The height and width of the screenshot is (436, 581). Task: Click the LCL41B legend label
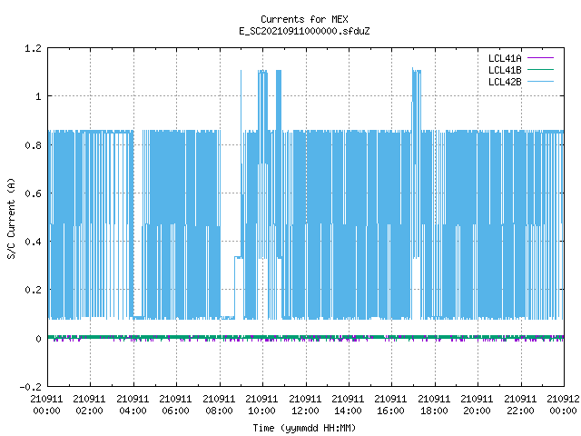pos(505,70)
